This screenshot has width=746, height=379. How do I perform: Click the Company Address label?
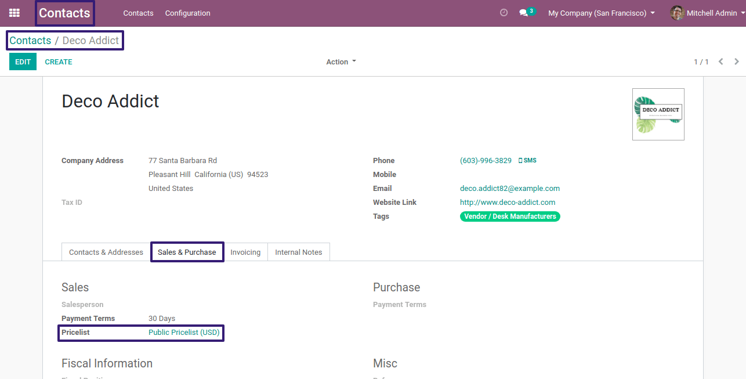click(x=92, y=160)
